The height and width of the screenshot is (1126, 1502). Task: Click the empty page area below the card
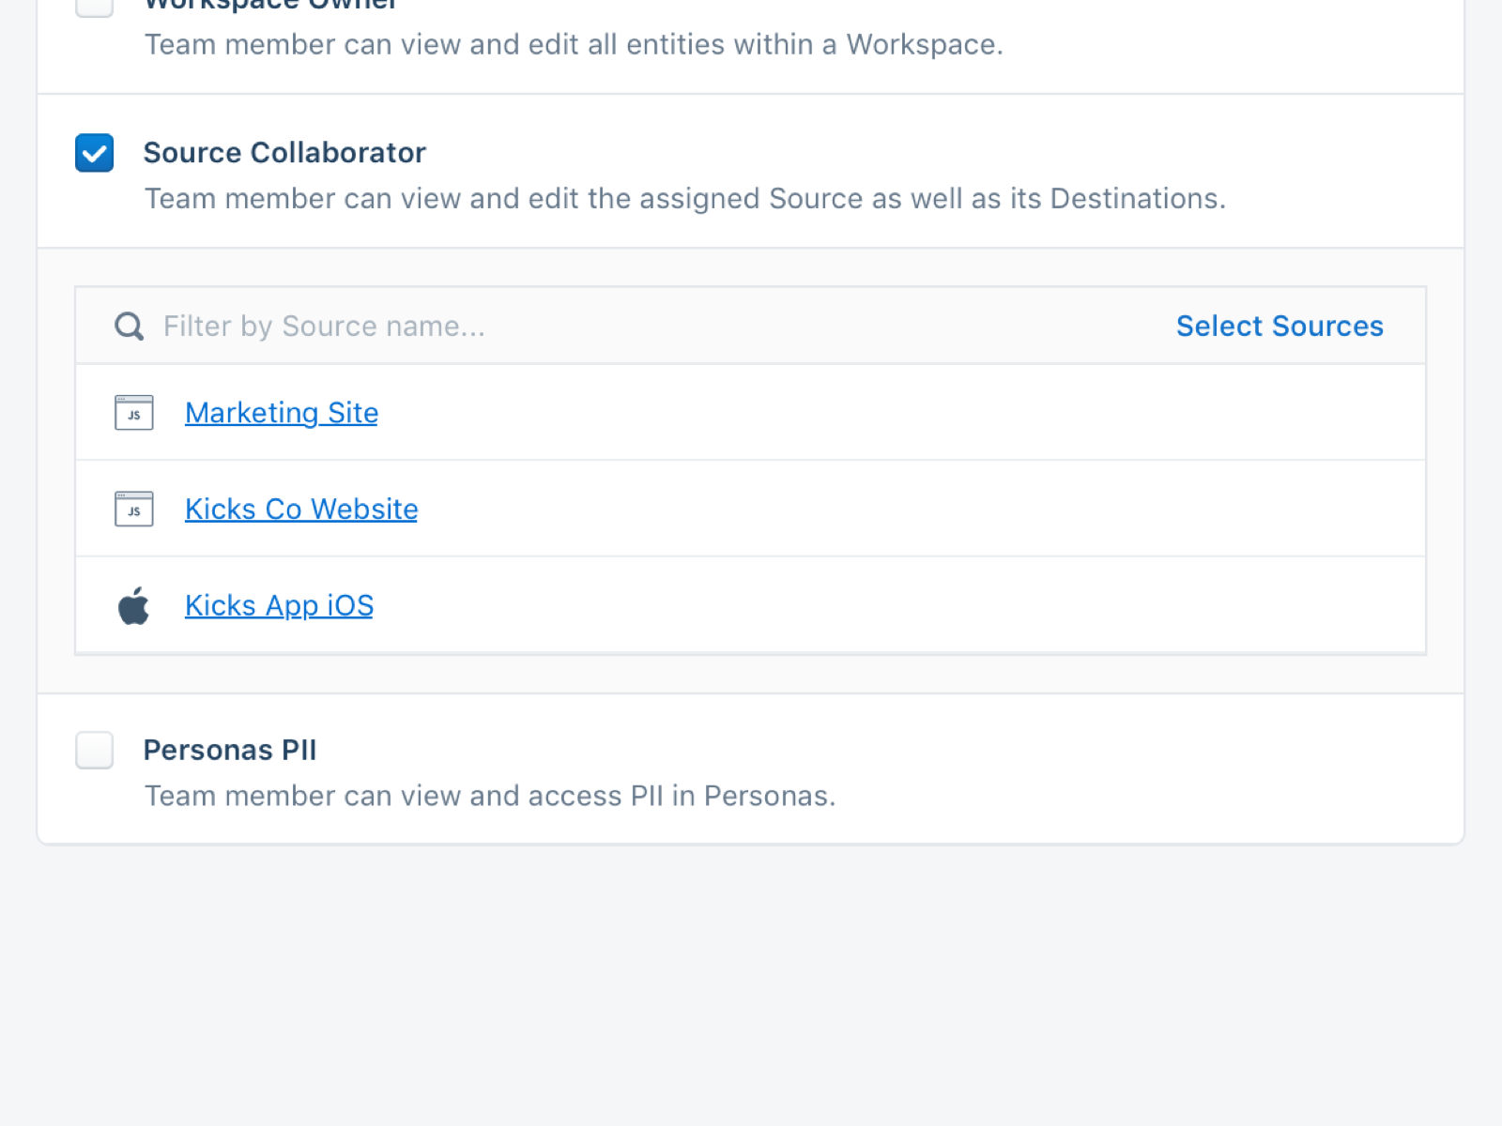(751, 985)
